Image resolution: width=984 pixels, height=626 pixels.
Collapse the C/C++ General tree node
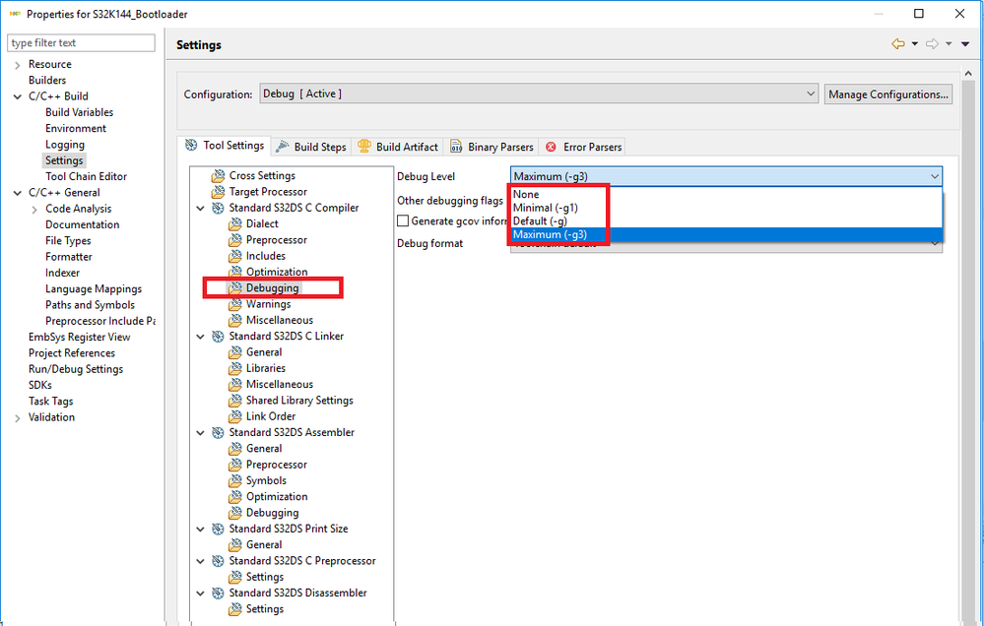tap(17, 193)
